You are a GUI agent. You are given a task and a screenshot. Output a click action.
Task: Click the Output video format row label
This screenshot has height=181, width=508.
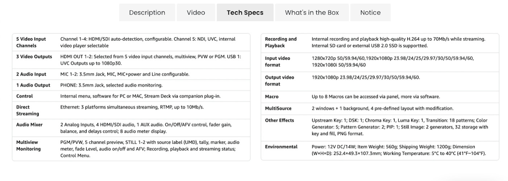279,80
